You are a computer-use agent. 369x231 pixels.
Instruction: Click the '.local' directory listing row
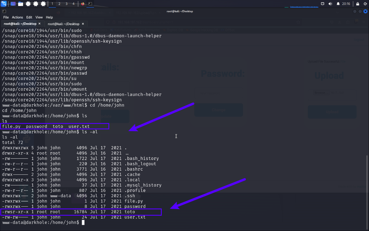coord(71,180)
